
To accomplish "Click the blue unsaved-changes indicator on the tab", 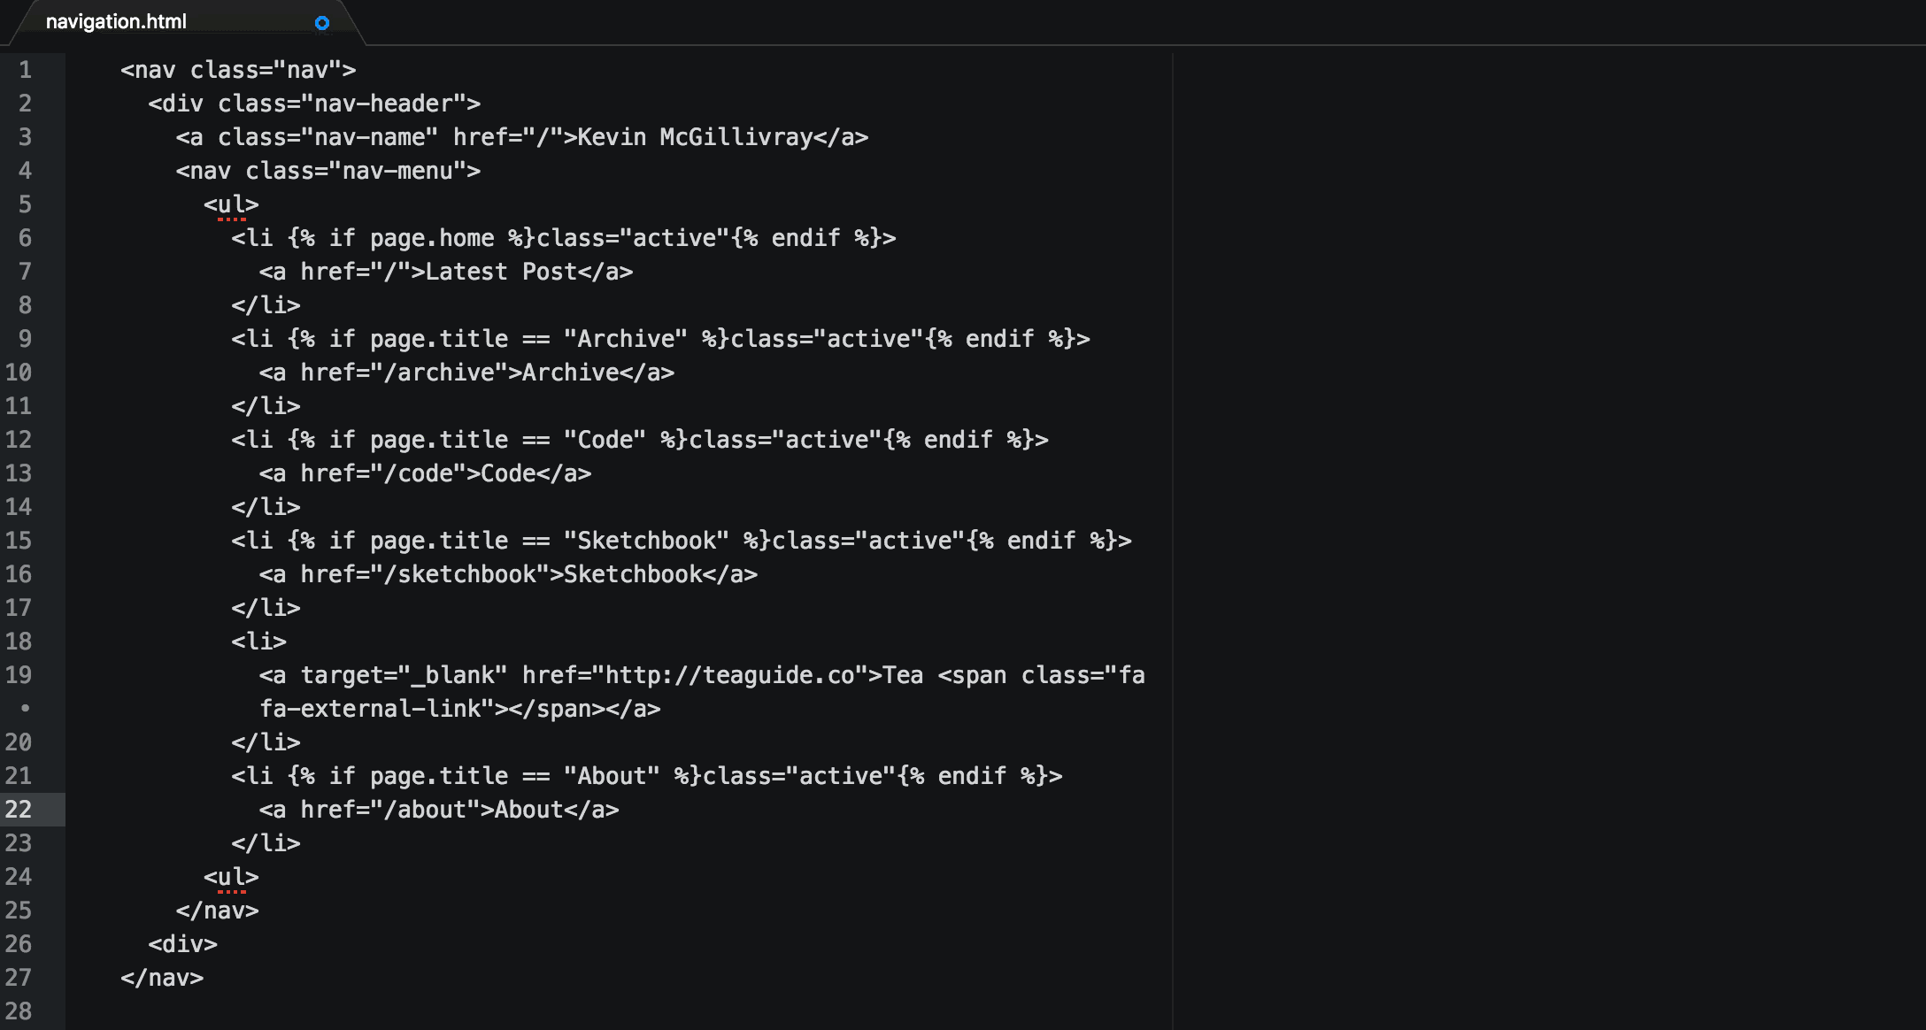I will 321,23.
